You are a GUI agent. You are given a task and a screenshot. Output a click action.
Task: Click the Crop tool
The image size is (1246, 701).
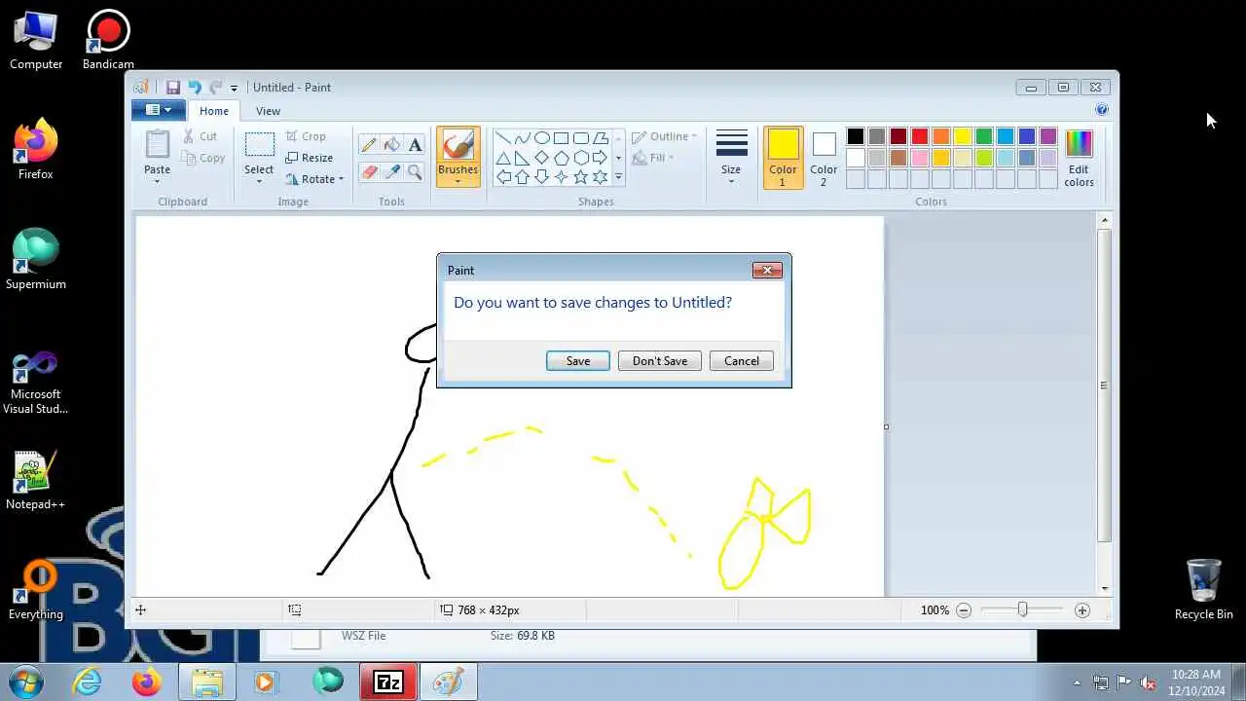[306, 136]
